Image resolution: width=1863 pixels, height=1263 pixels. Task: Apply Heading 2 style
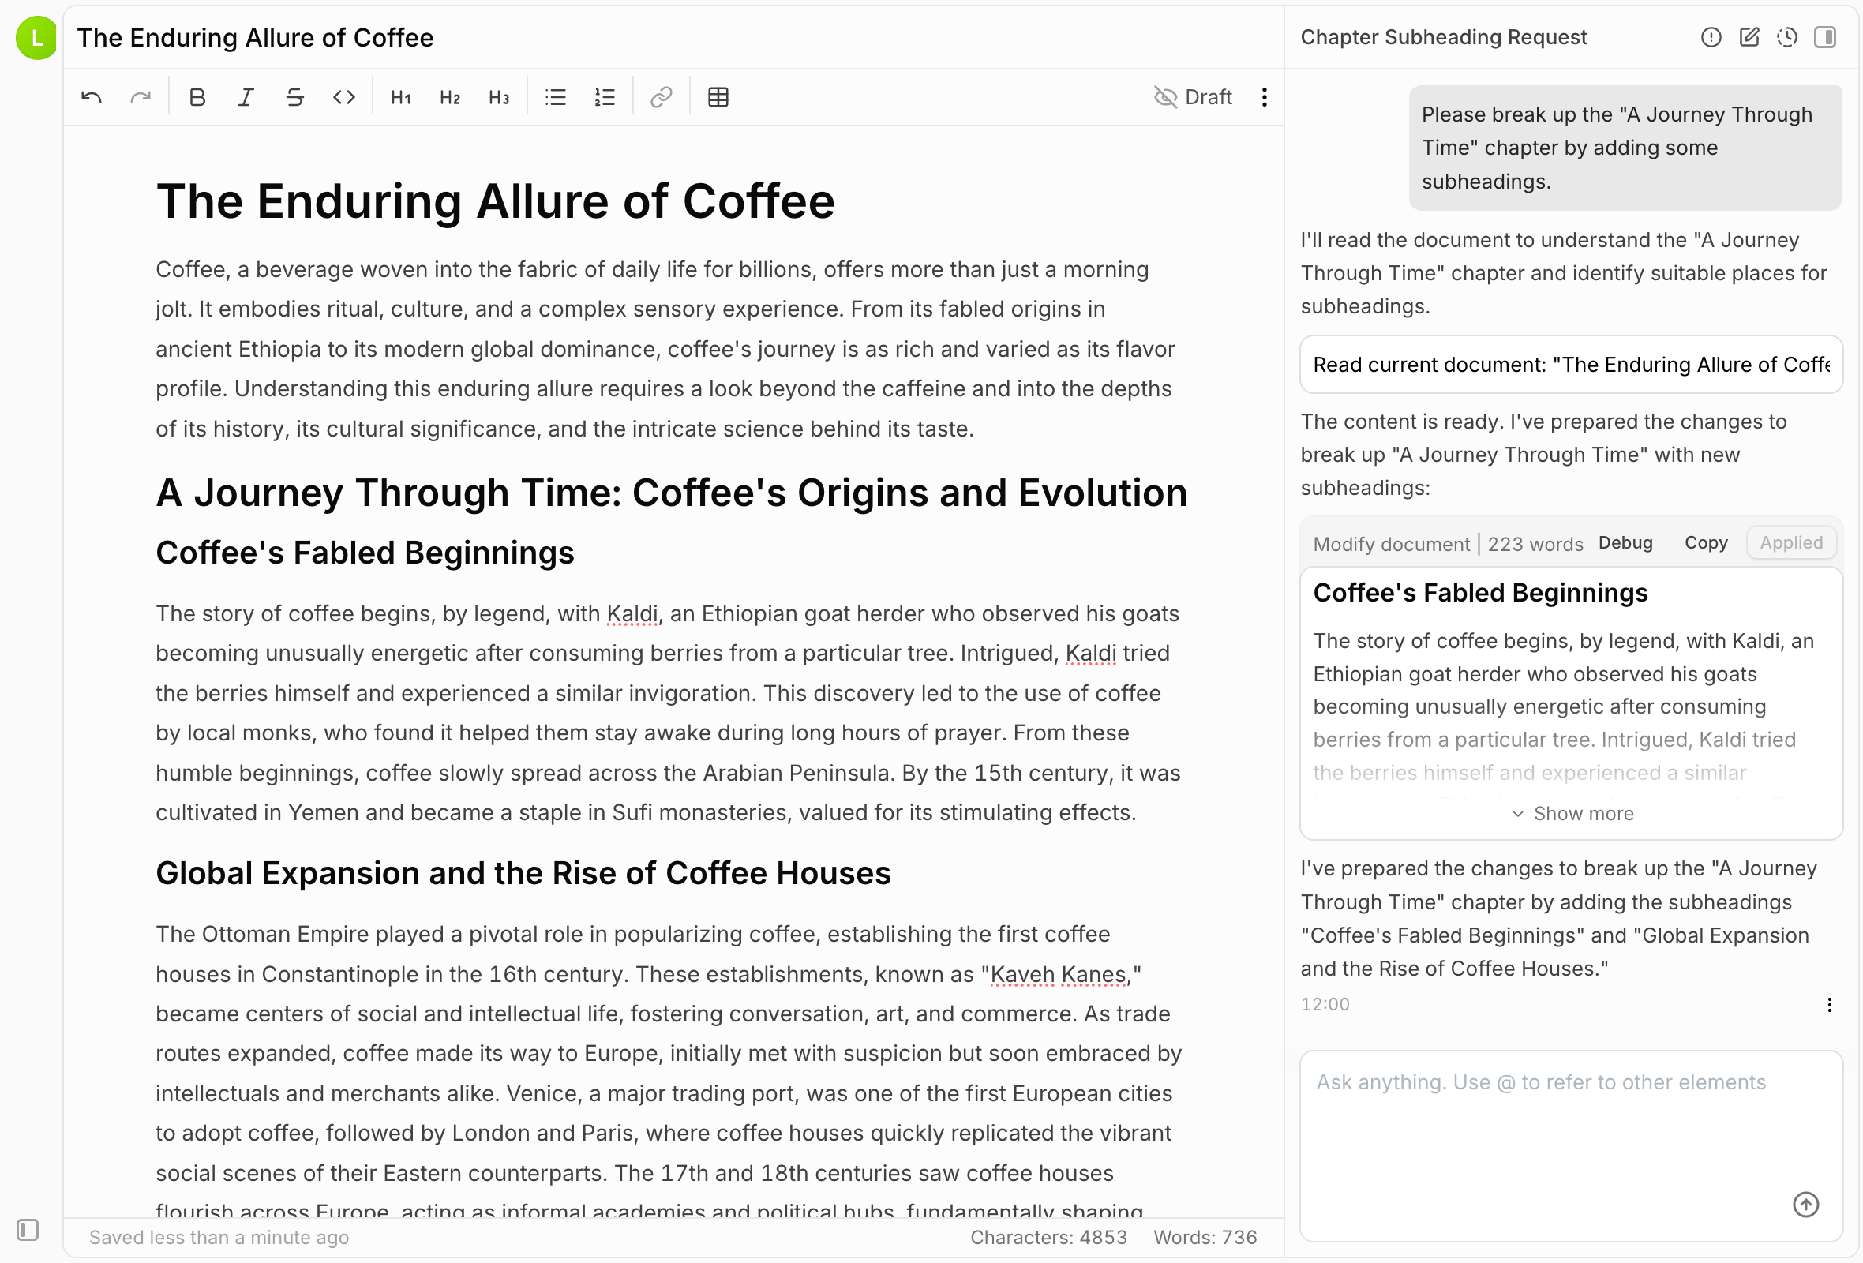coord(450,98)
